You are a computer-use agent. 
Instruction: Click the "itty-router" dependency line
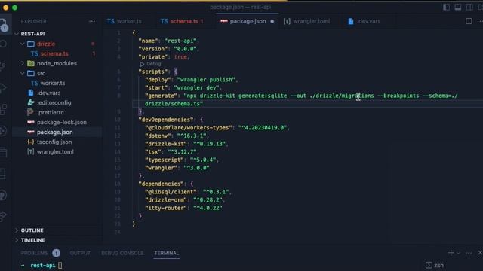tap(183, 208)
